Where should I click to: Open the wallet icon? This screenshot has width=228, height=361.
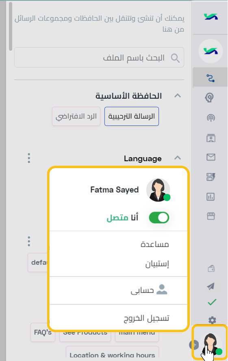[211, 268]
